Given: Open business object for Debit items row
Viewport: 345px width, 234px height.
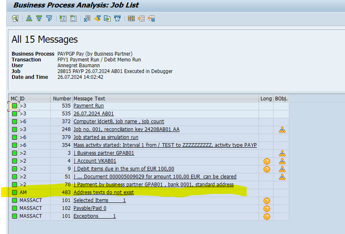Looking at the screenshot, I should [x=282, y=169].
